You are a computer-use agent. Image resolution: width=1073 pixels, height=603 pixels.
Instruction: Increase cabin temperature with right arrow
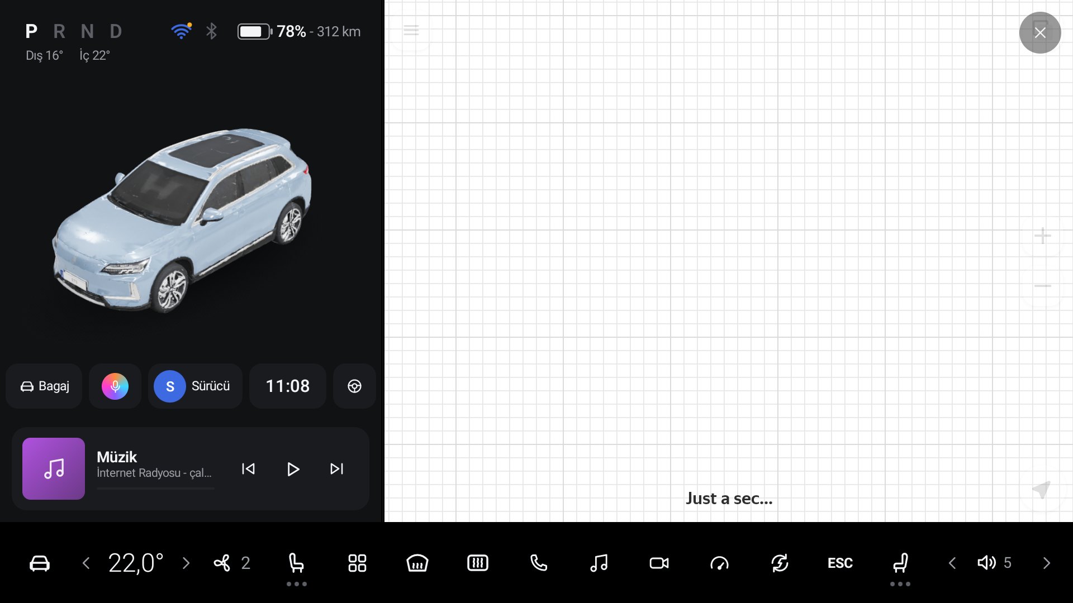(x=186, y=563)
